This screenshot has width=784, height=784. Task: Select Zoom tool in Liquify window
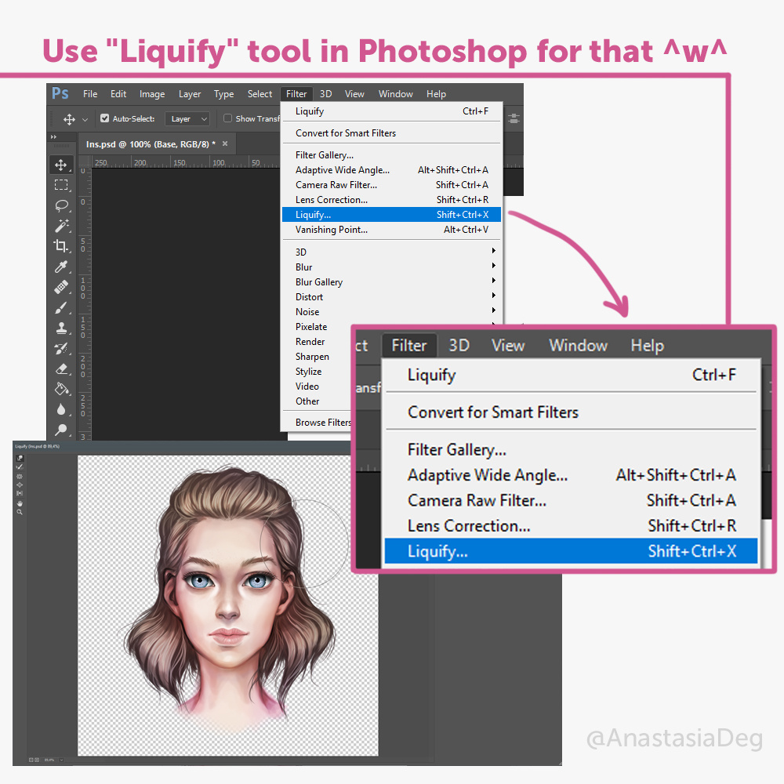tap(20, 512)
